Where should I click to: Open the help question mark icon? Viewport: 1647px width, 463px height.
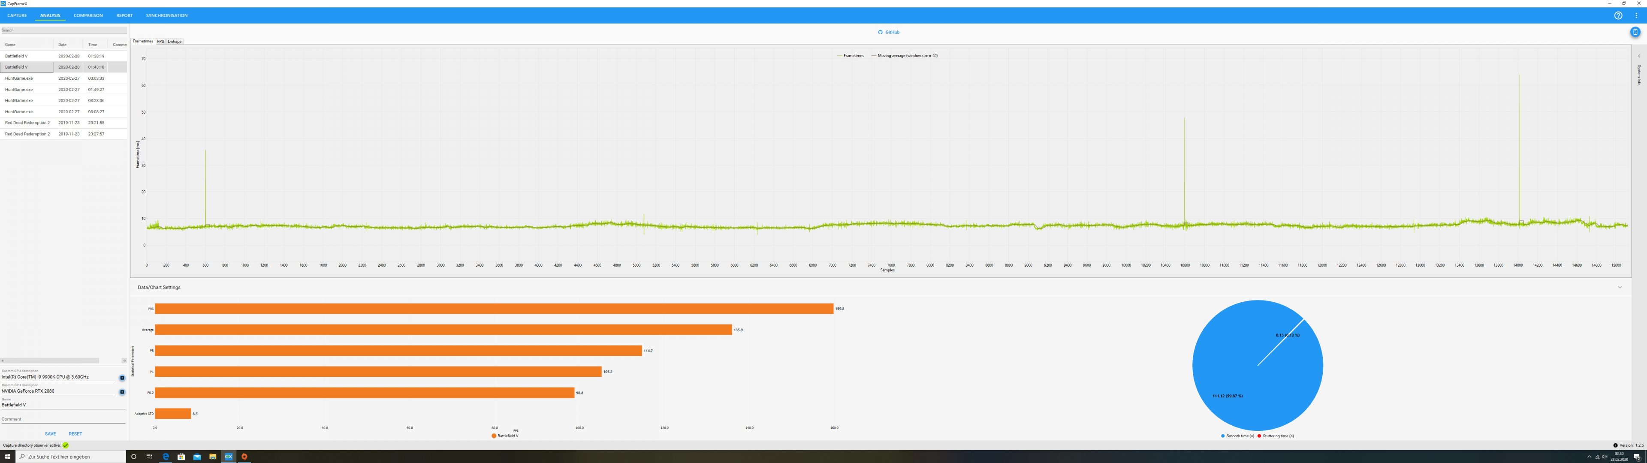(1617, 15)
